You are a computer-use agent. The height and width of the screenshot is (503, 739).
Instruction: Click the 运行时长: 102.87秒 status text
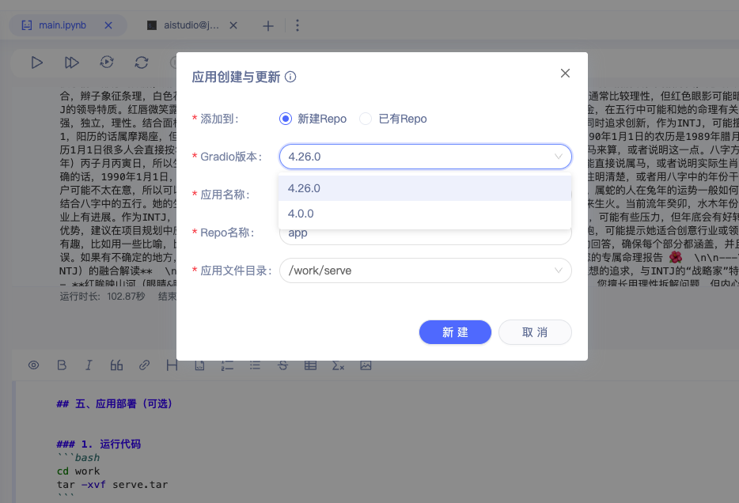coord(102,297)
